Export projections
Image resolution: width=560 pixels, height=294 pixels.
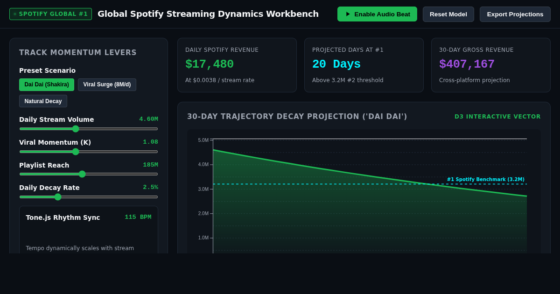pos(515,14)
